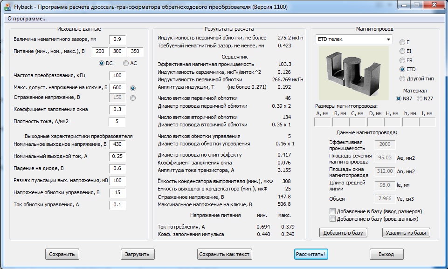Click the Flyback app icon in title bar

click(x=8, y=7)
